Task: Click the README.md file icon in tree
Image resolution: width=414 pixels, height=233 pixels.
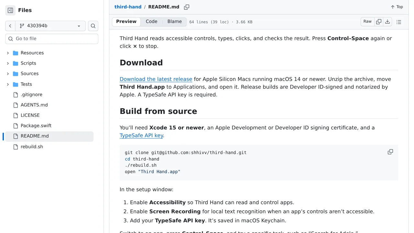Action: coord(16,136)
